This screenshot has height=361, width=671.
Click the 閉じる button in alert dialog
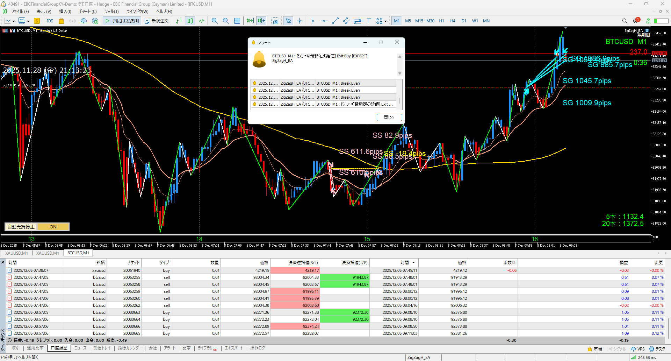coord(389,118)
